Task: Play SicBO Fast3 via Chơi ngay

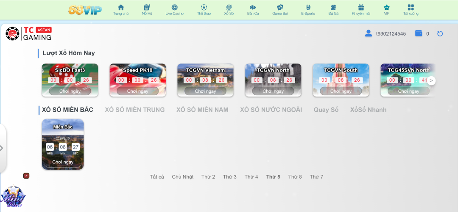Action: point(70,91)
